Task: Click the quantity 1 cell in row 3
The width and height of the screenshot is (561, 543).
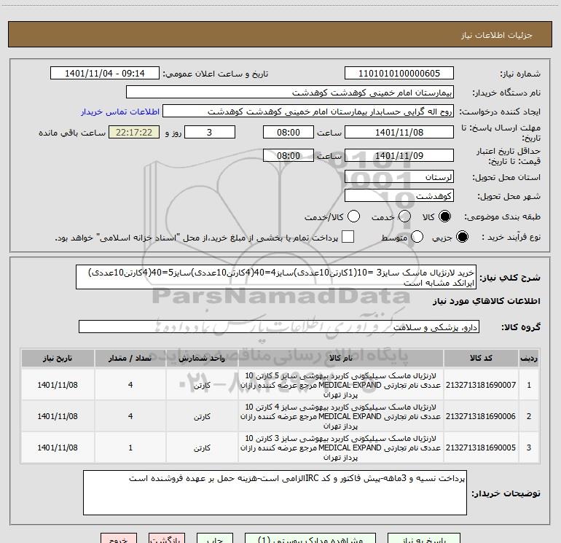Action: (130, 448)
